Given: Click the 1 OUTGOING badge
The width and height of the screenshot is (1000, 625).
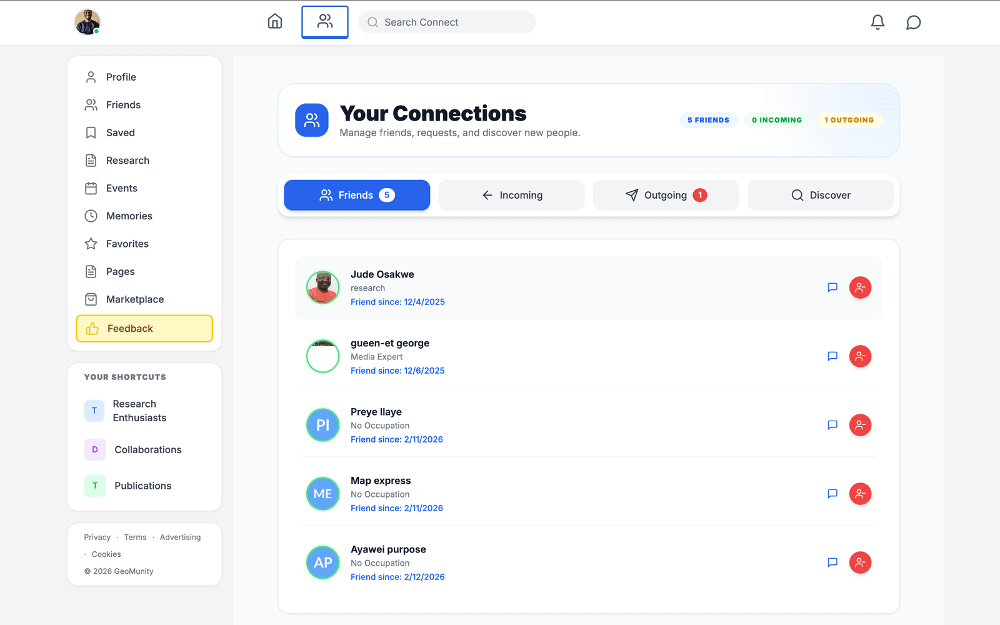Looking at the screenshot, I should 849,120.
